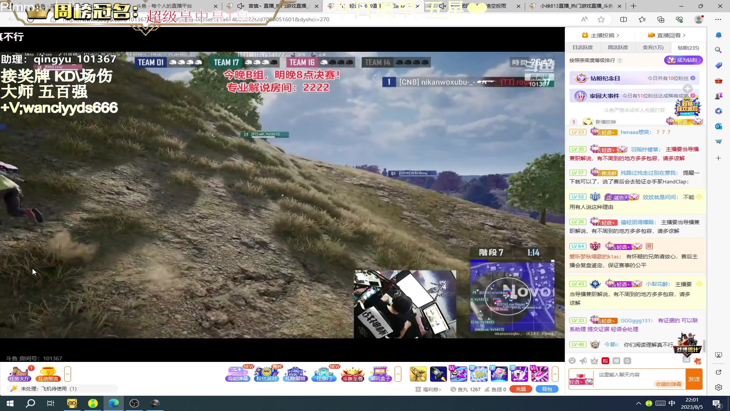Show hidden system tray icons arrow
730x411 pixels.
point(638,403)
